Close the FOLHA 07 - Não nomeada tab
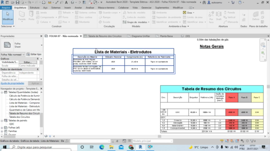 click(81, 36)
